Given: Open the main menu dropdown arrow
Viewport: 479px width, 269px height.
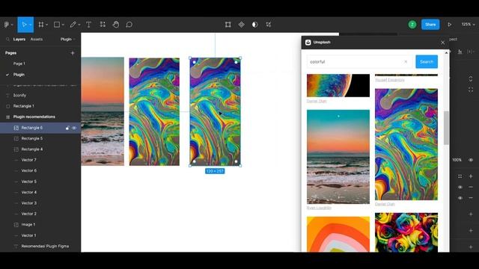Looking at the screenshot, I should 12,25.
